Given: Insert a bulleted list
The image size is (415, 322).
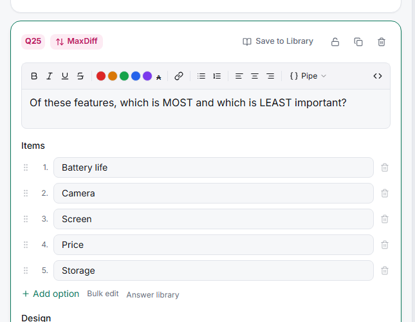Looking at the screenshot, I should [201, 76].
